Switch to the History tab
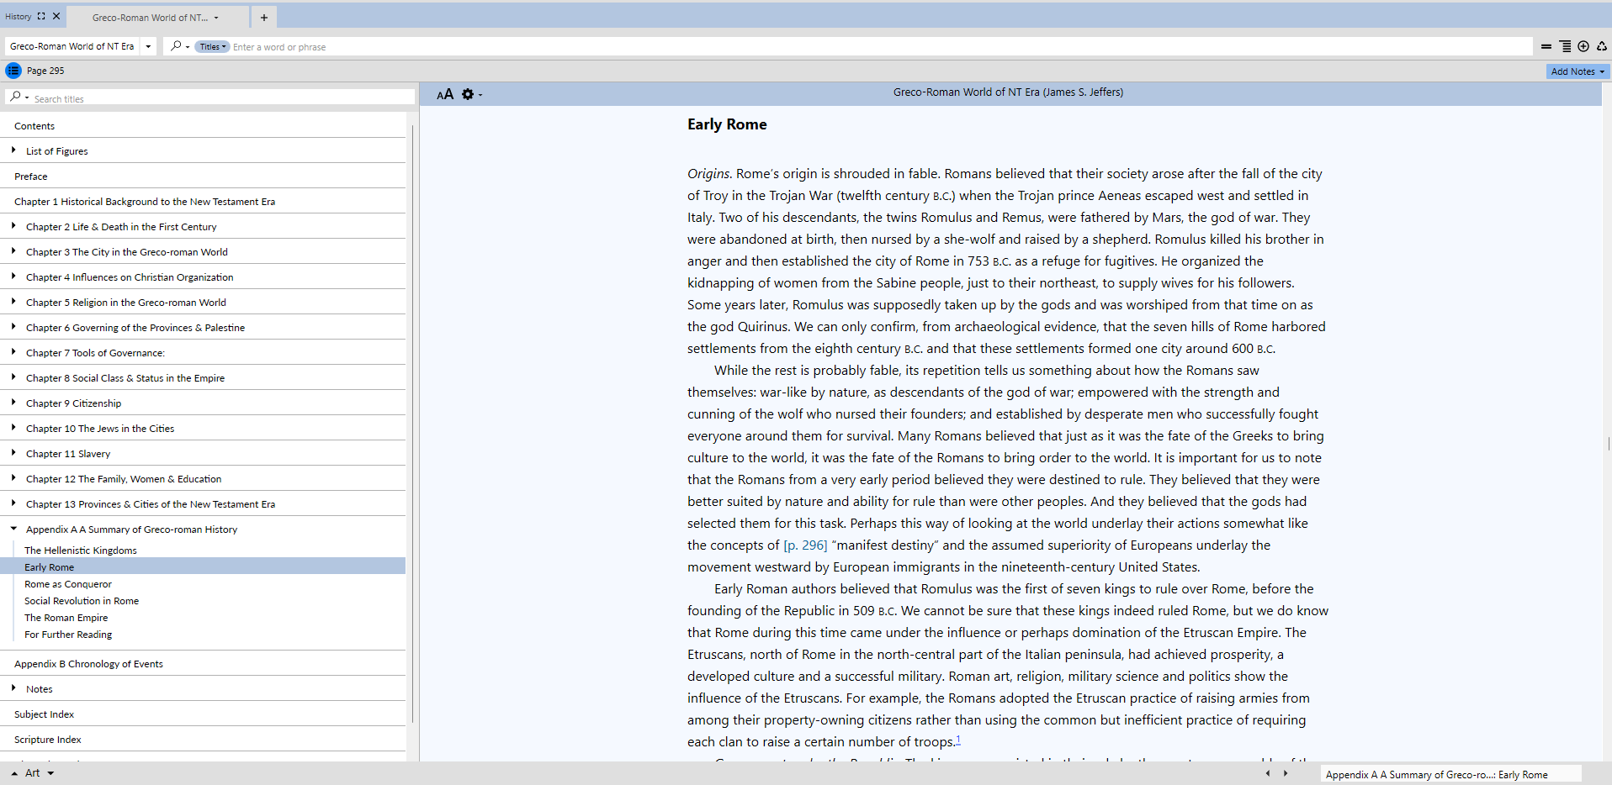Image resolution: width=1612 pixels, height=785 pixels. coord(19,17)
